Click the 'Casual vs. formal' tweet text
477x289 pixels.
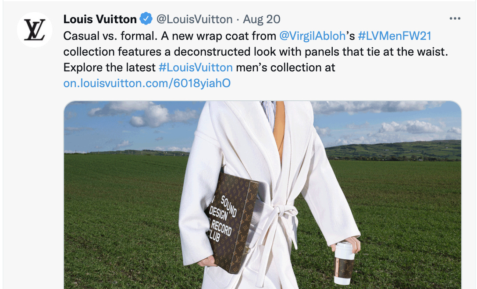click(x=110, y=36)
